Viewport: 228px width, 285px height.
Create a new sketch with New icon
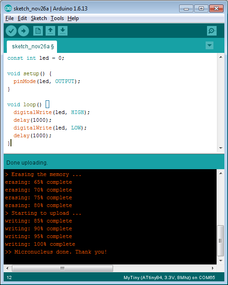pyautogui.click(x=38, y=31)
